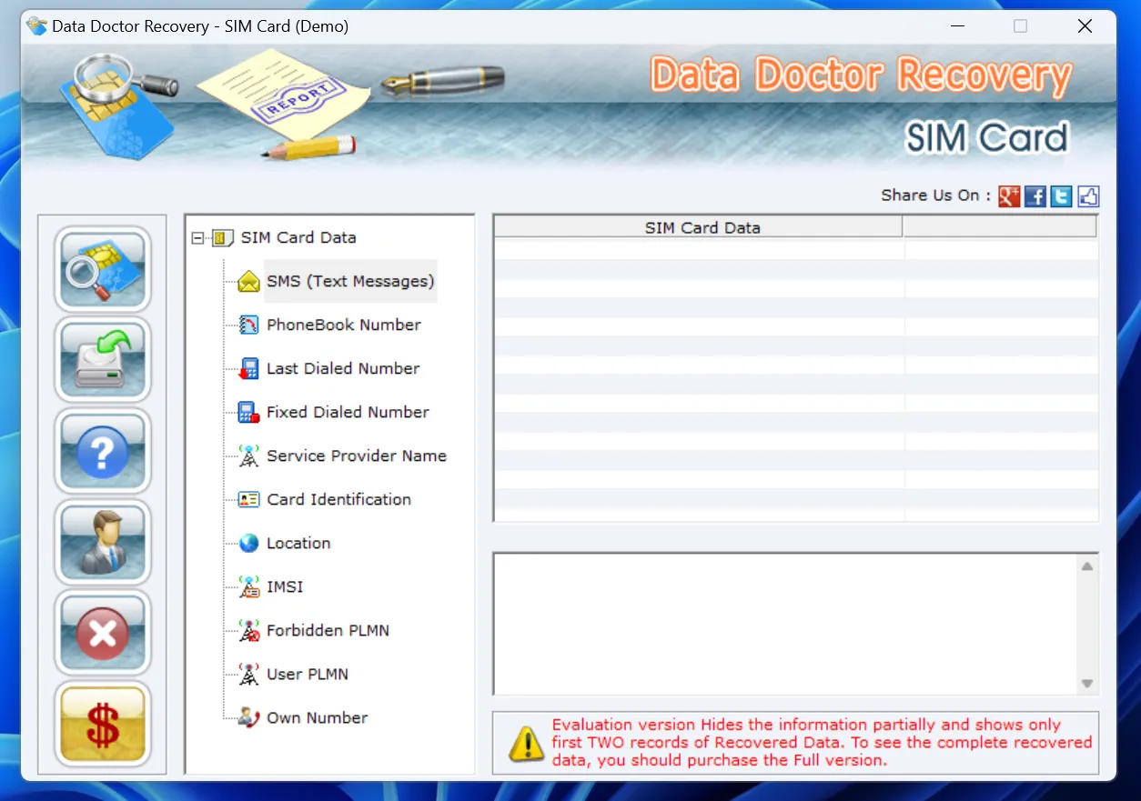
Task: Collapse the SIM Card Data tree node
Action: tap(197, 238)
